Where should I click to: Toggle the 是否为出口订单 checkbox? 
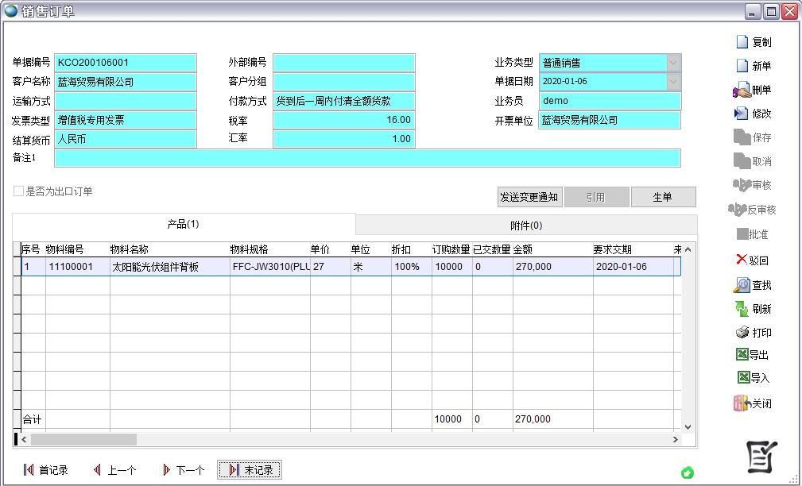click(18, 191)
